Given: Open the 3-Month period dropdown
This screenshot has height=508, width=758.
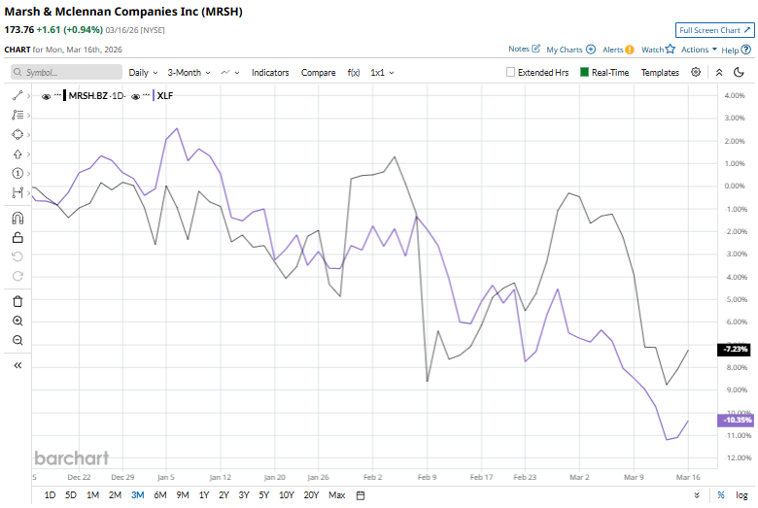Looking at the screenshot, I should coord(189,73).
